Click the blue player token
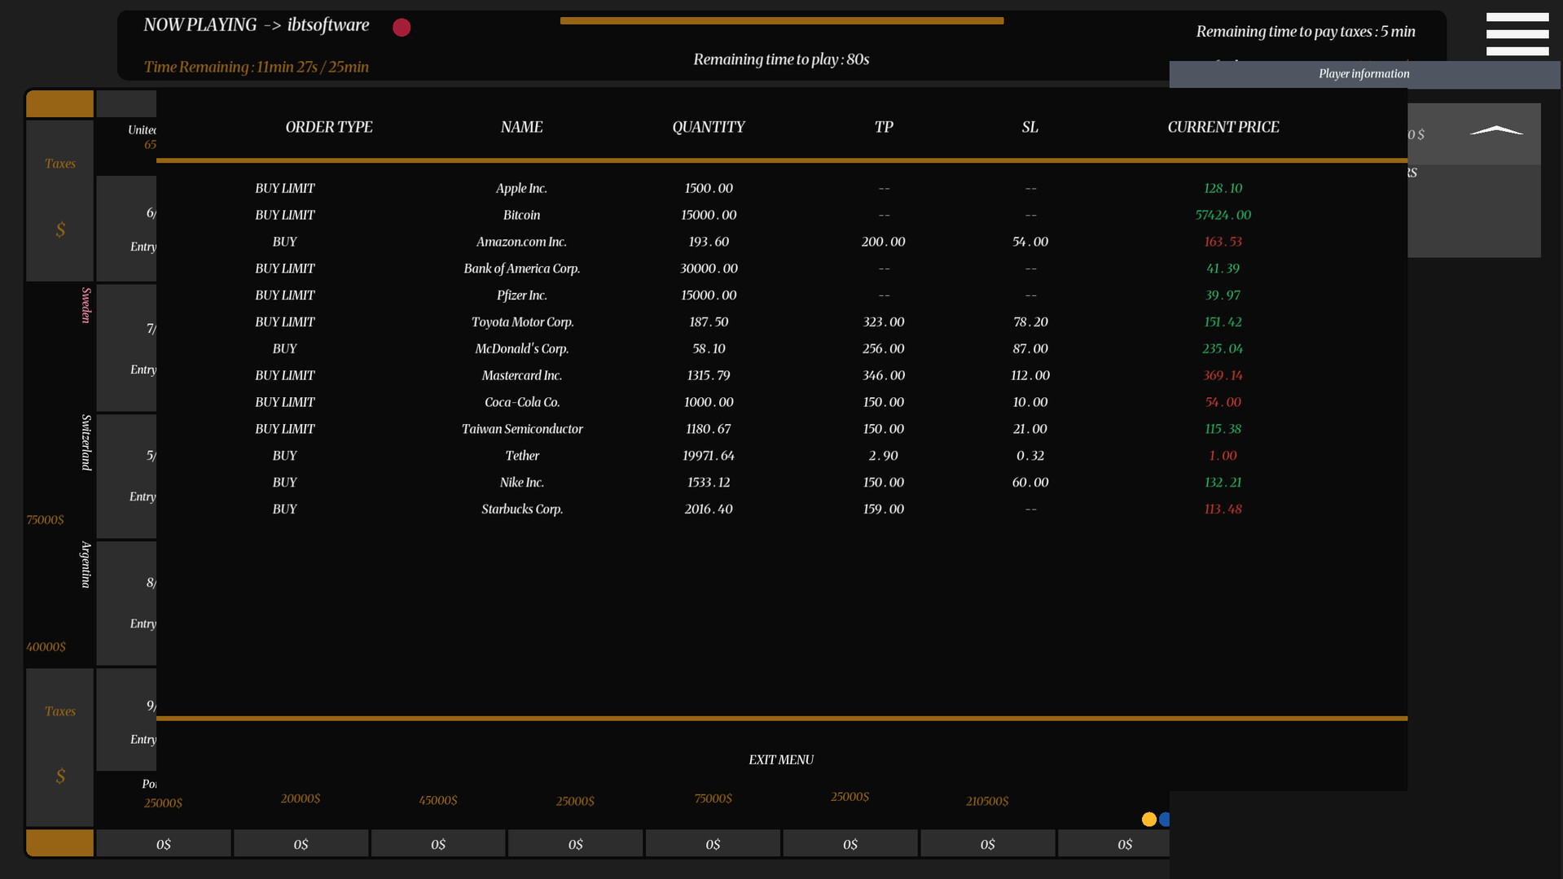The width and height of the screenshot is (1563, 879). pyautogui.click(x=1164, y=820)
